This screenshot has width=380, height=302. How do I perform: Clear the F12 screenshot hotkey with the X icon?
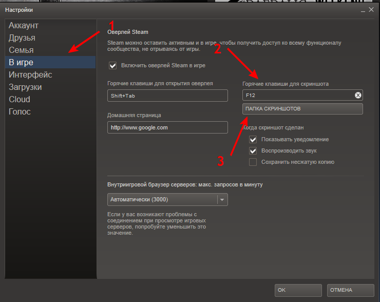click(x=358, y=95)
